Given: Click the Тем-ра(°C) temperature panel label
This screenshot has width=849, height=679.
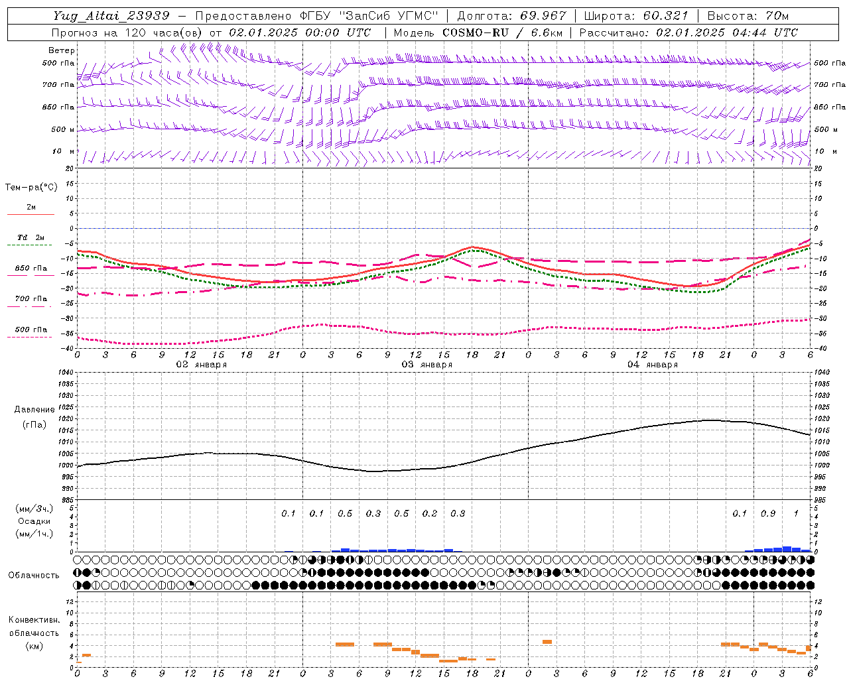Looking at the screenshot, I should [31, 188].
